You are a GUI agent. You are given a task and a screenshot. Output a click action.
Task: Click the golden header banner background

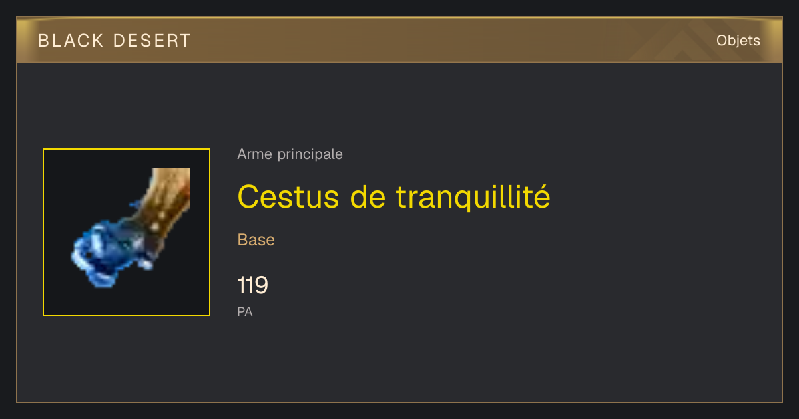click(400, 40)
